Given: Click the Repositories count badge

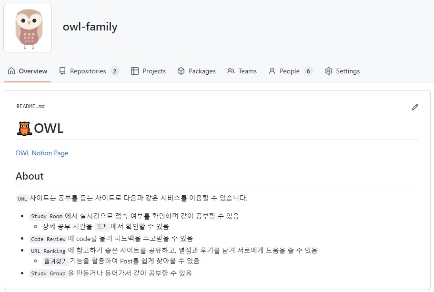Looking at the screenshot, I should pyautogui.click(x=114, y=71).
